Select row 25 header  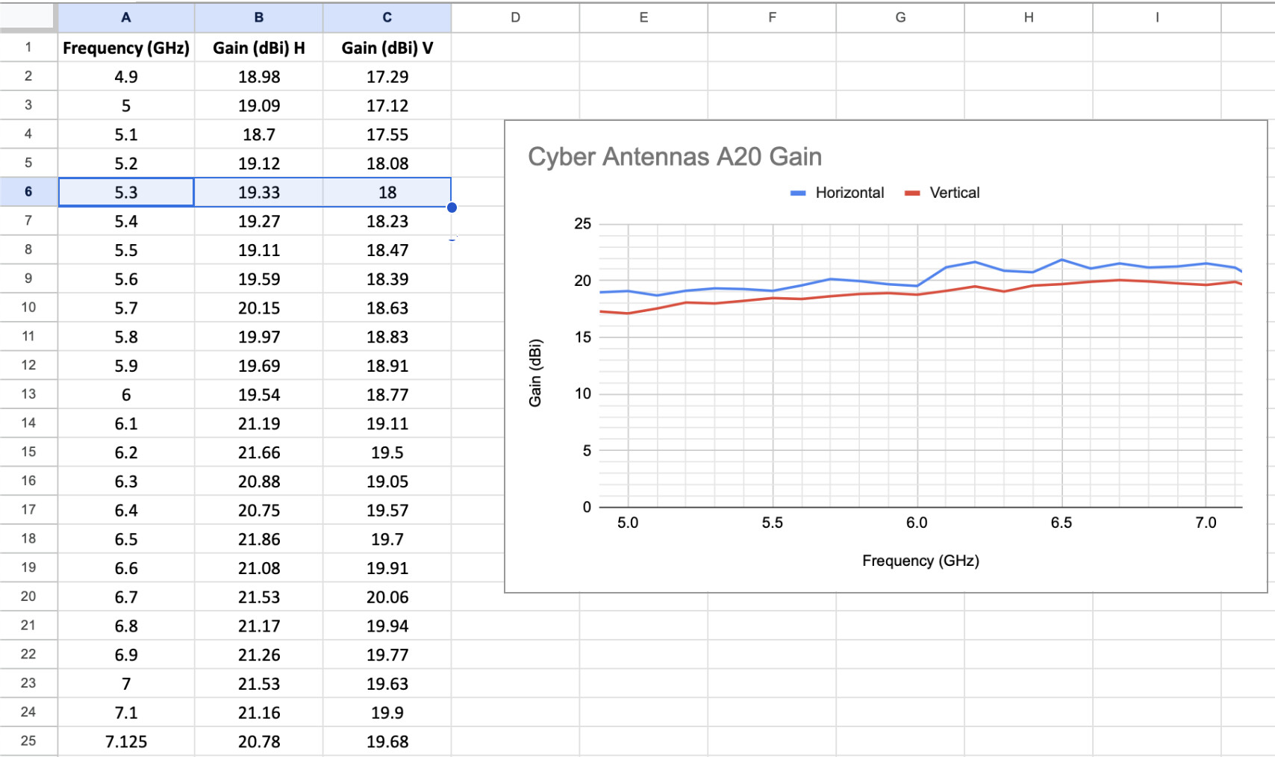(28, 741)
